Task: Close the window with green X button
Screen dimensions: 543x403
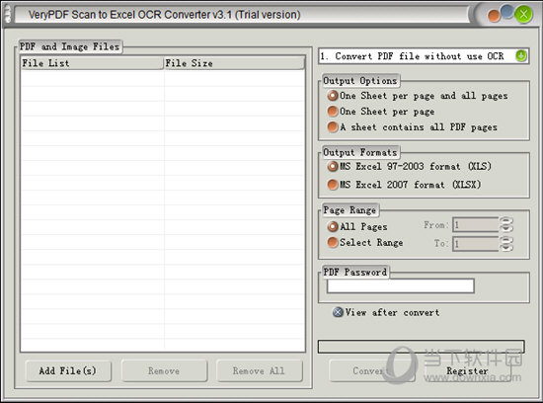Action: click(x=523, y=15)
